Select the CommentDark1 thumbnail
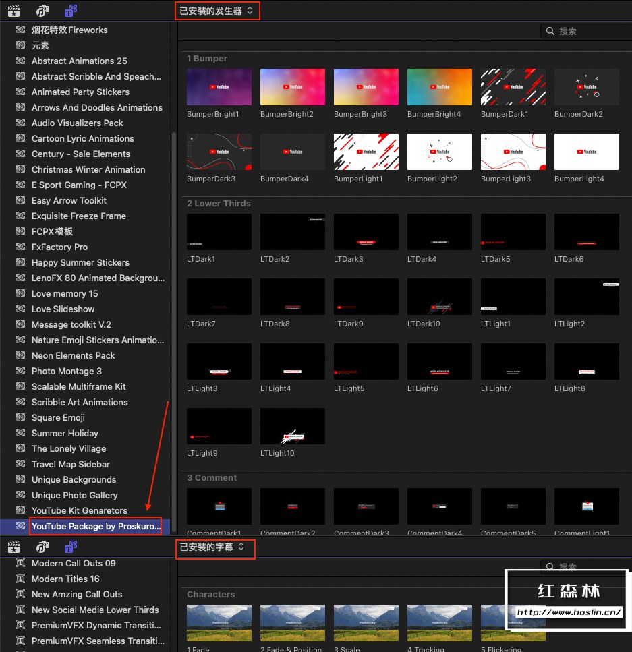This screenshot has height=652, width=632. pyautogui.click(x=219, y=506)
